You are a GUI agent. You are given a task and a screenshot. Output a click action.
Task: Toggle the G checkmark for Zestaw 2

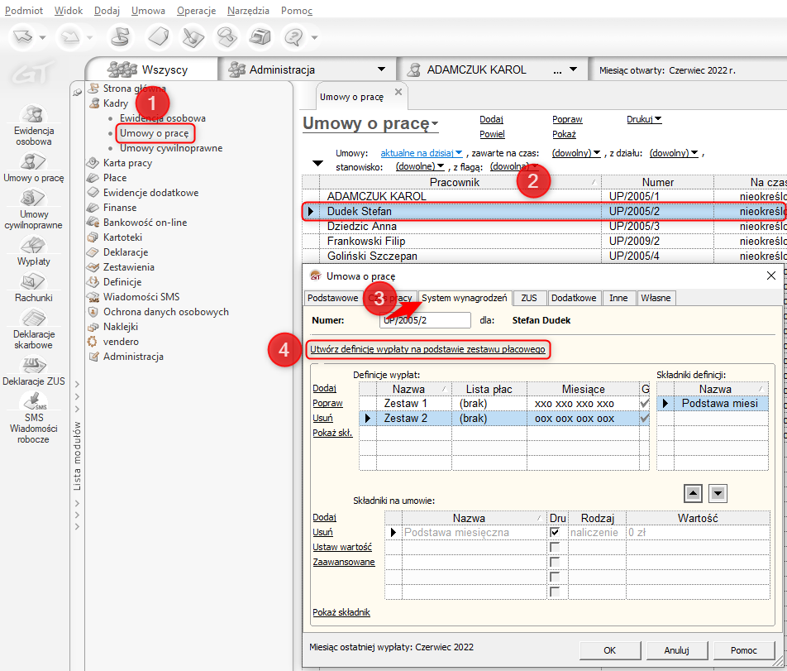[645, 419]
